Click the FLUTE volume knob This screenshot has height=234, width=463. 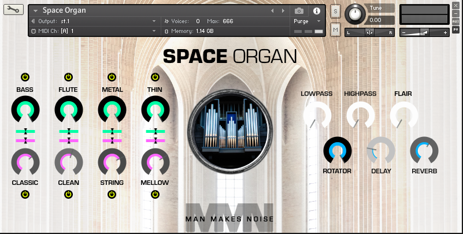pos(69,109)
